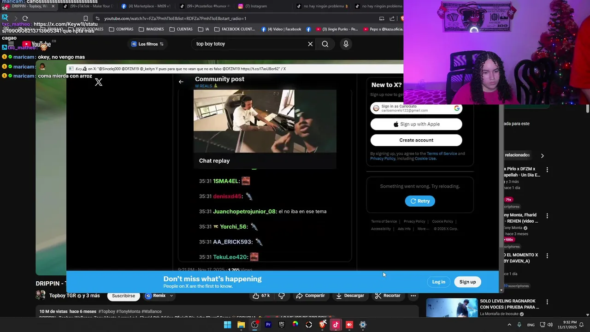The image size is (590, 332).
Task: Click Sign in as CarloGato Google button
Action: coord(416,108)
